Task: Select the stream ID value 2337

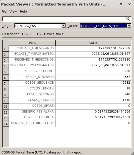Action: click(x=93, y=78)
